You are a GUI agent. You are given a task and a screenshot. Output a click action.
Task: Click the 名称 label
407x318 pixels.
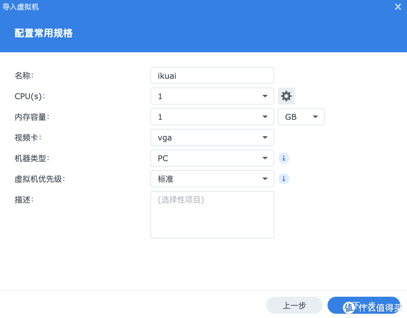tap(24, 76)
